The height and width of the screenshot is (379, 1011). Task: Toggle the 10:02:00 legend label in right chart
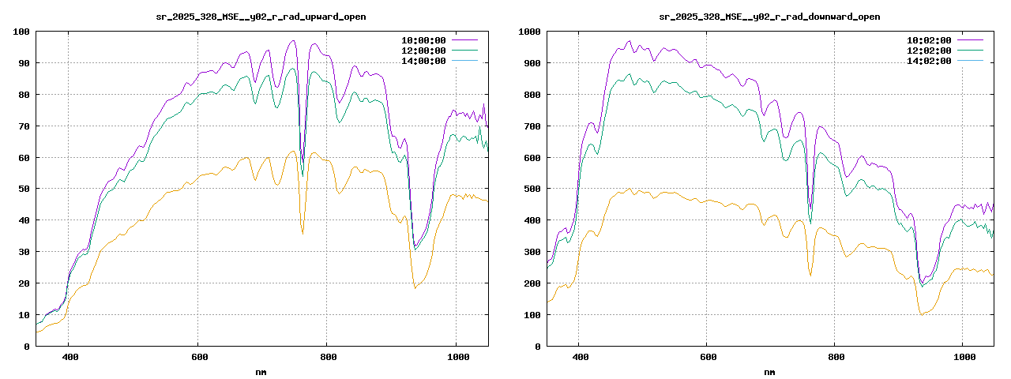pyautogui.click(x=929, y=40)
